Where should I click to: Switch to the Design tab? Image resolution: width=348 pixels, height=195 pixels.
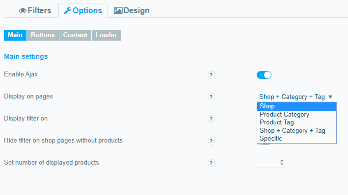132,10
